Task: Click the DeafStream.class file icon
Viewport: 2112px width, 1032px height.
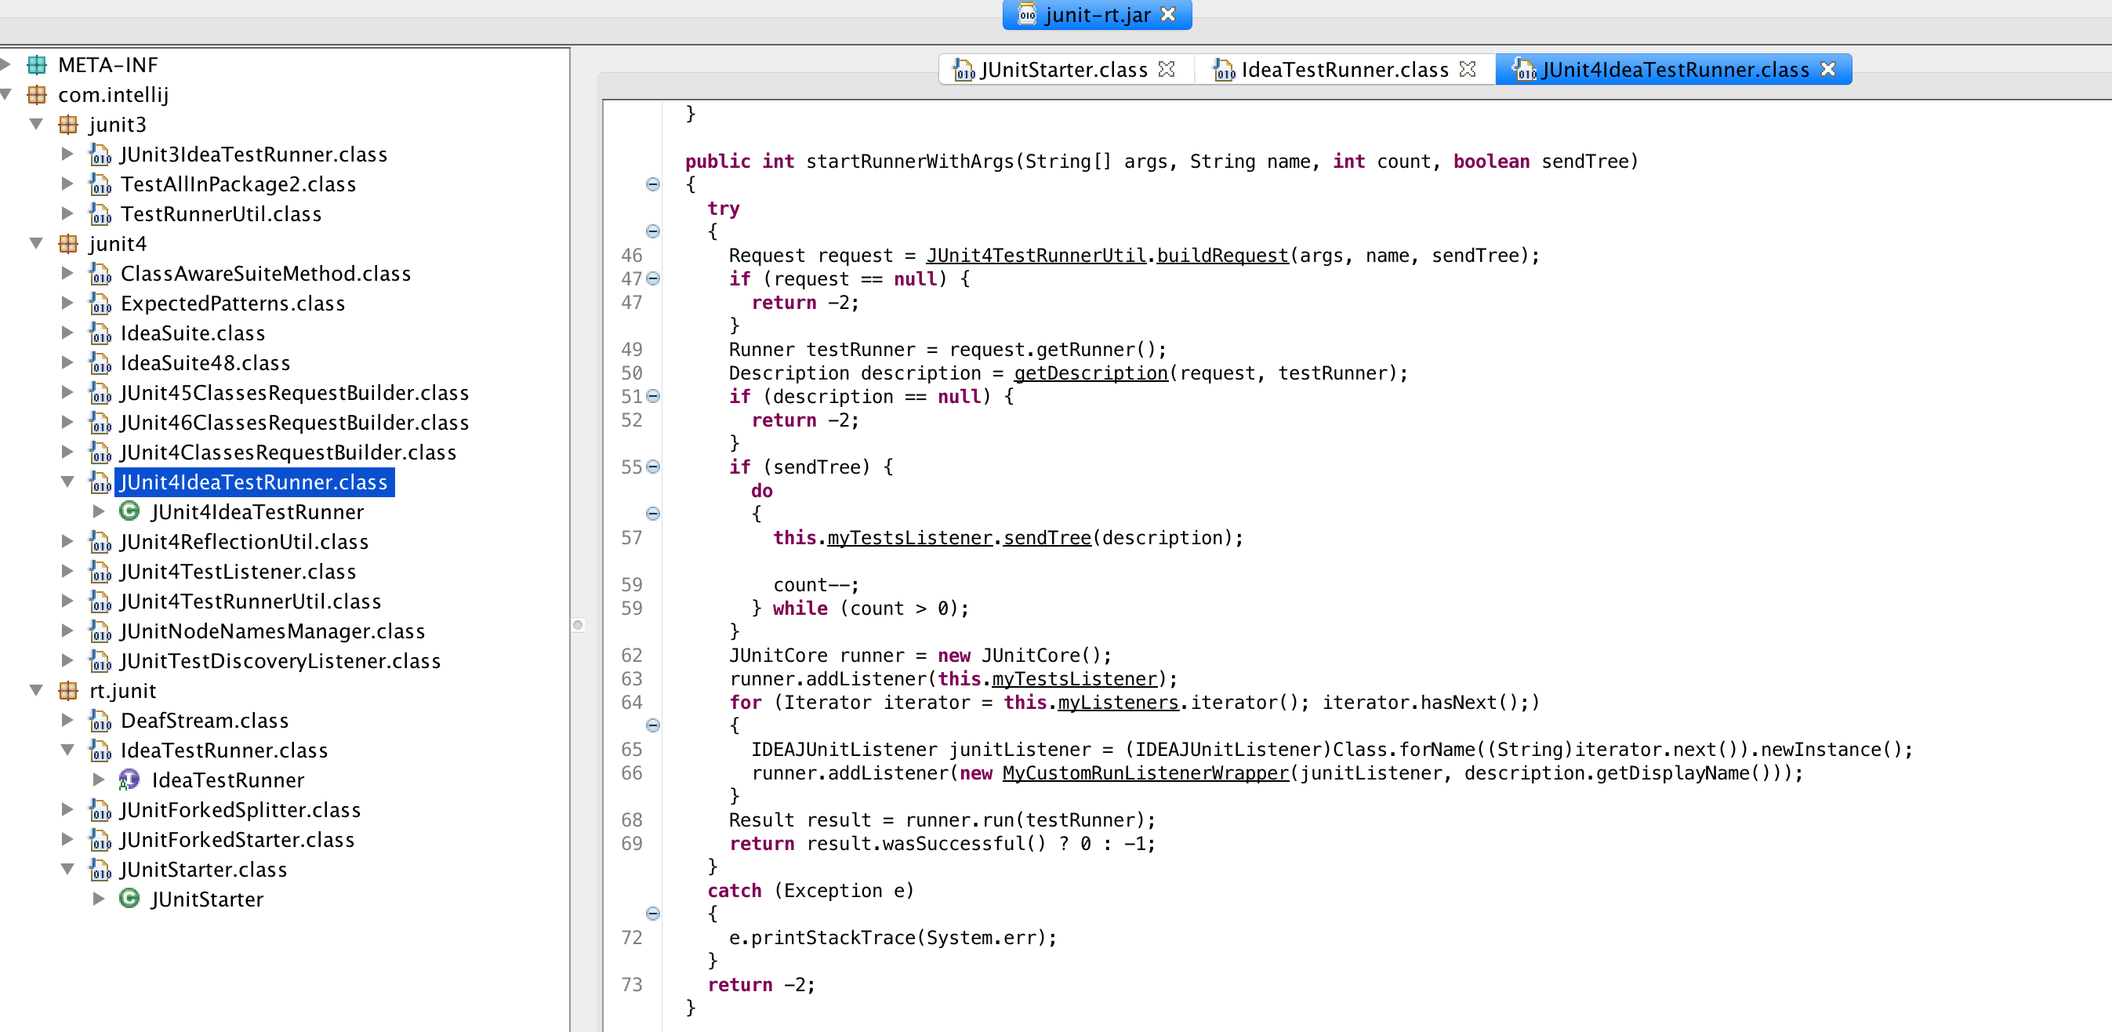Action: pyautogui.click(x=100, y=720)
